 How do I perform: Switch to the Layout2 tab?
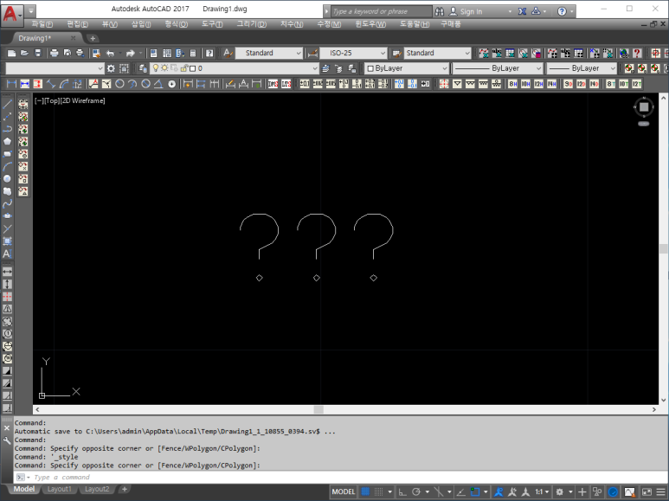pos(97,489)
